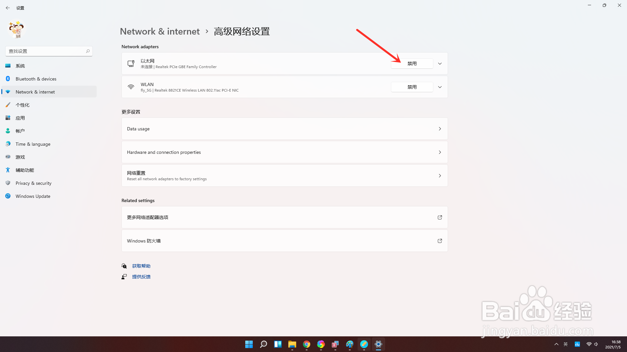Open Time & language category
The height and width of the screenshot is (352, 627).
49,144
